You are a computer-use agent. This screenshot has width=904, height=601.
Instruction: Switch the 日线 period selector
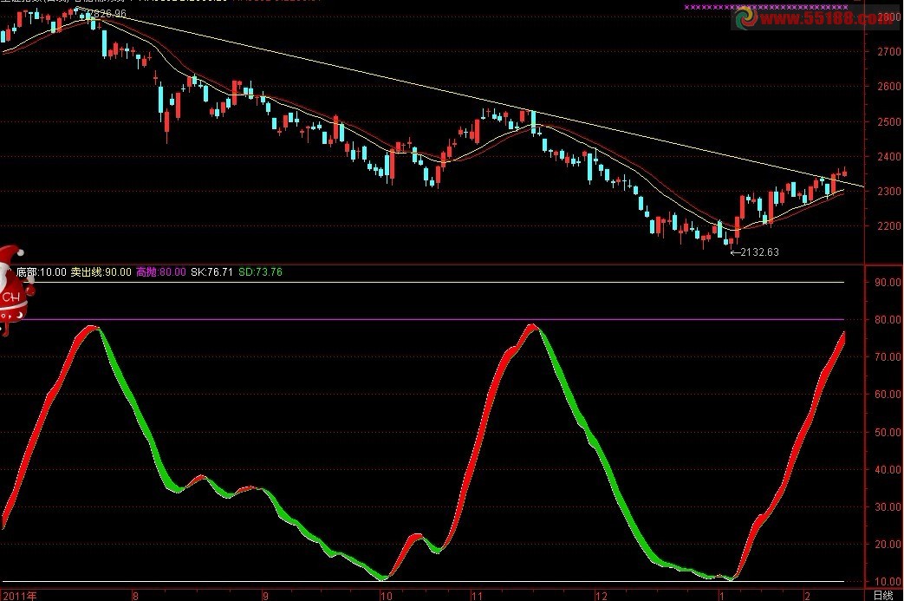882,595
